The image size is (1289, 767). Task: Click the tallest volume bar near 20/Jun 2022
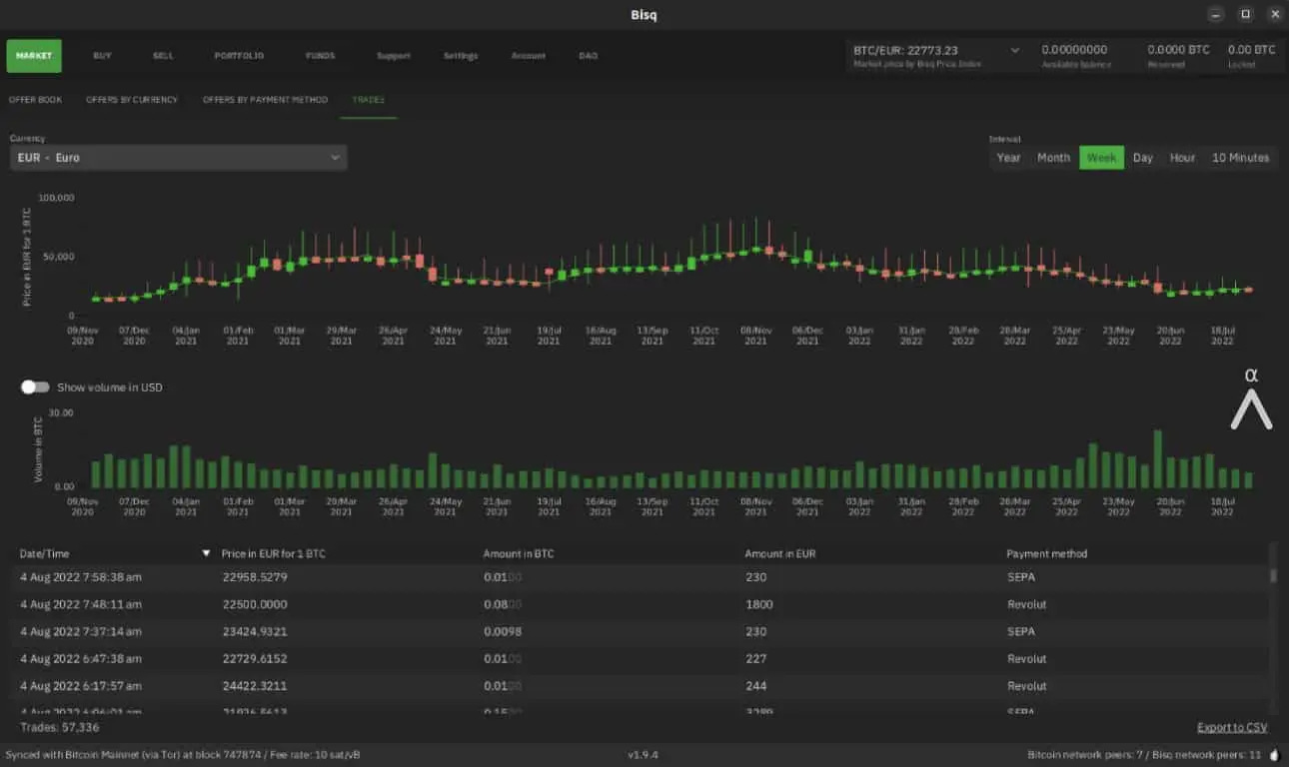pos(1158,459)
